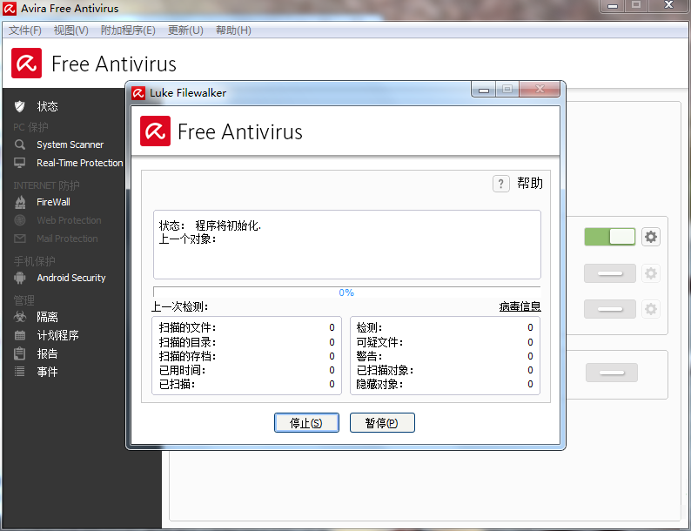Click the 计划程序 calendar icon
This screenshot has height=531, width=691.
tap(20, 335)
